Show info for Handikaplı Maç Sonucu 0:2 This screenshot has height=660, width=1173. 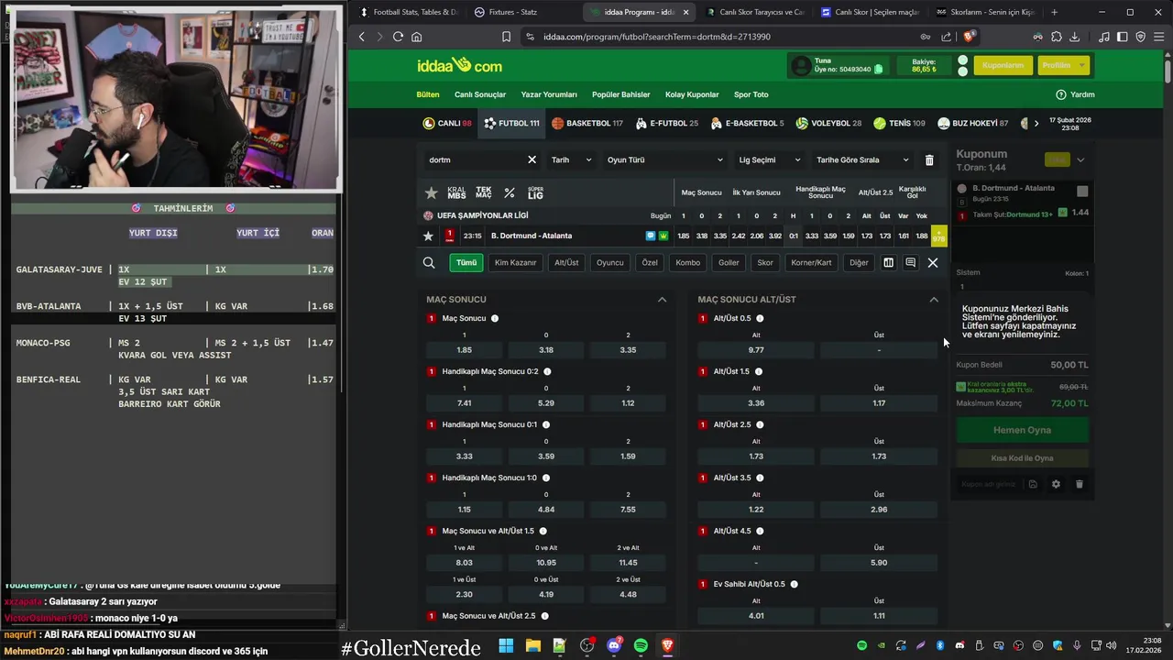point(547,371)
